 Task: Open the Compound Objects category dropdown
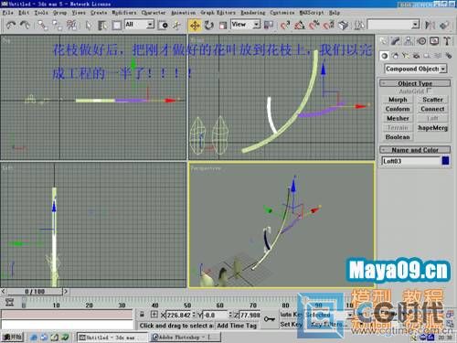click(416, 69)
